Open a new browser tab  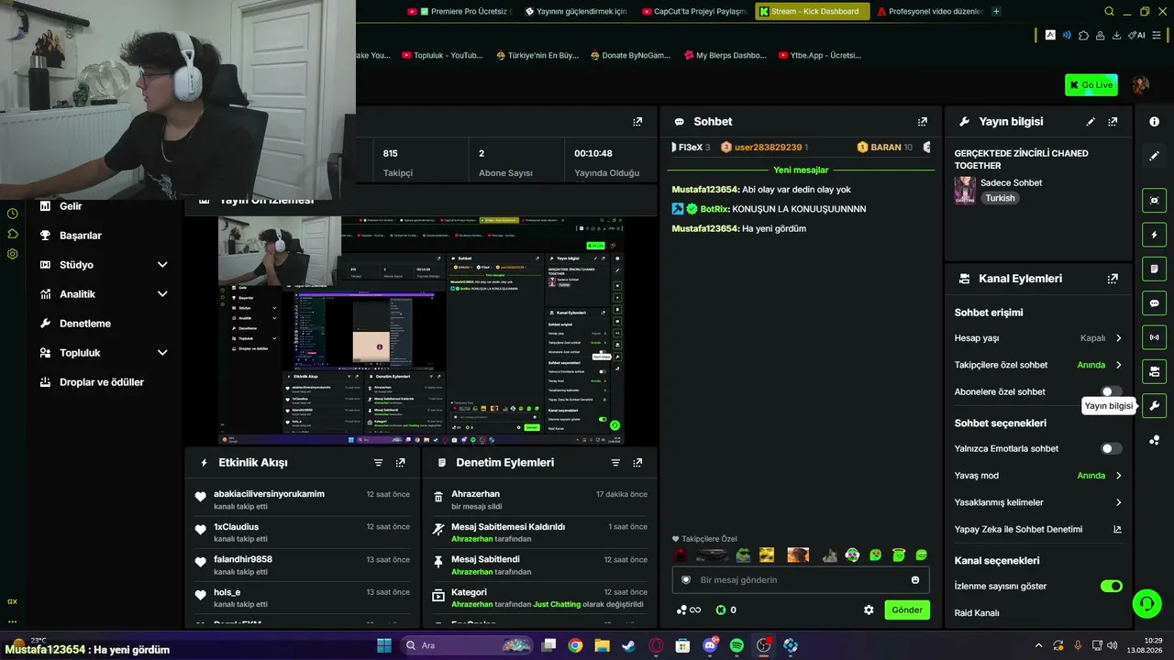click(997, 12)
